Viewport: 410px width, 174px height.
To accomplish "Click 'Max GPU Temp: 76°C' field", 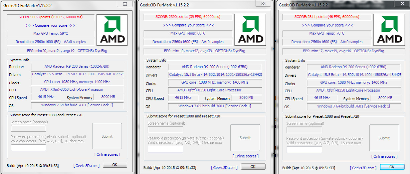I will [x=327, y=33].
